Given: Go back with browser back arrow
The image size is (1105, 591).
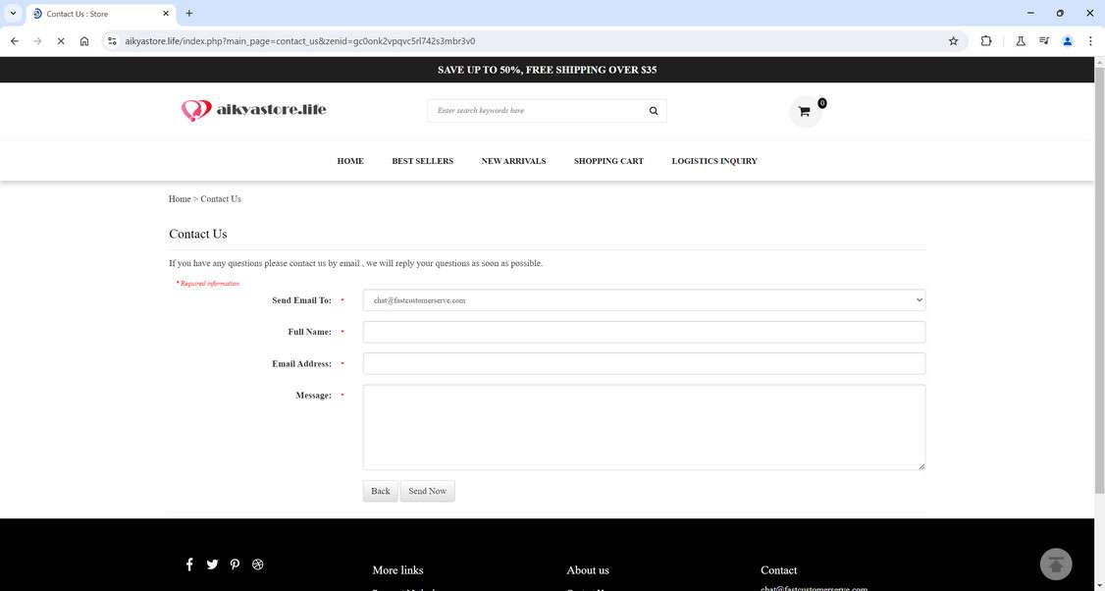Looking at the screenshot, I should (15, 41).
